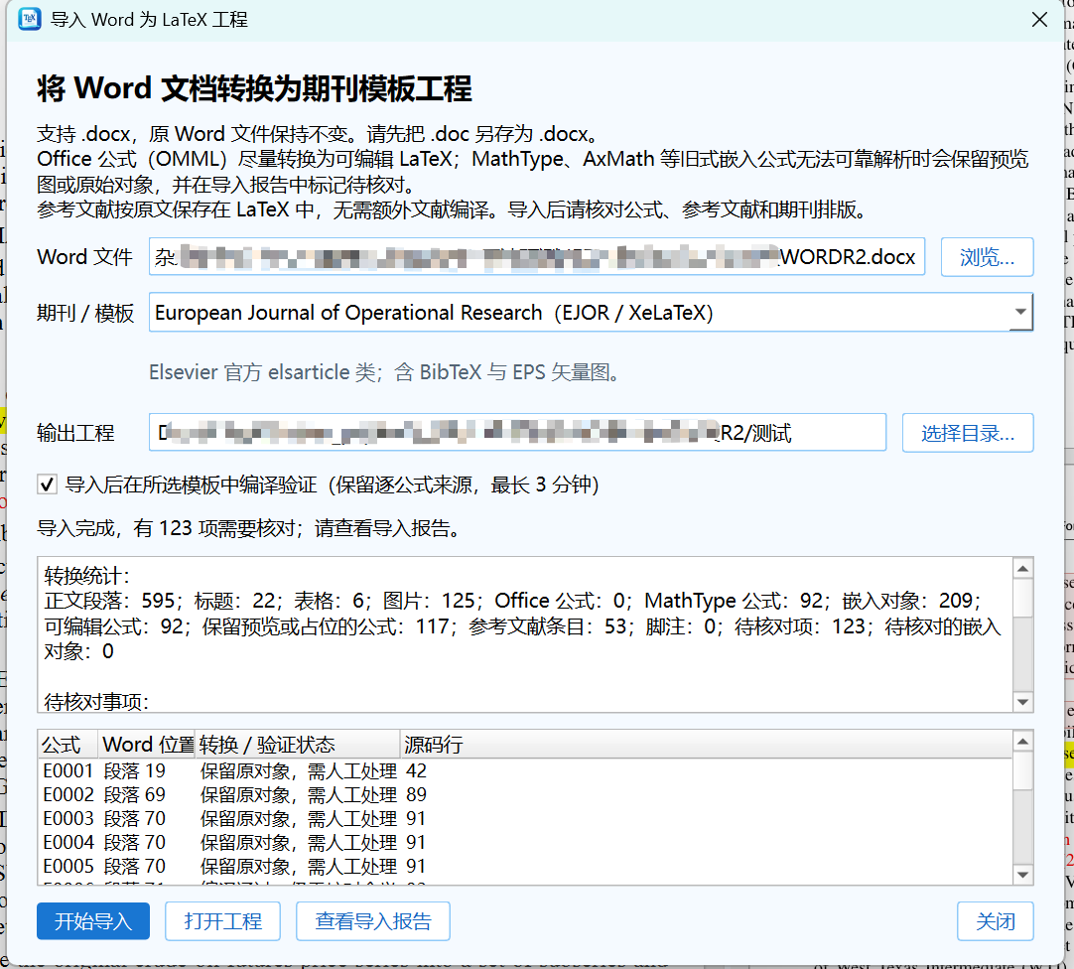Select the E0005 formula row
The image size is (1074, 969).
(525, 866)
